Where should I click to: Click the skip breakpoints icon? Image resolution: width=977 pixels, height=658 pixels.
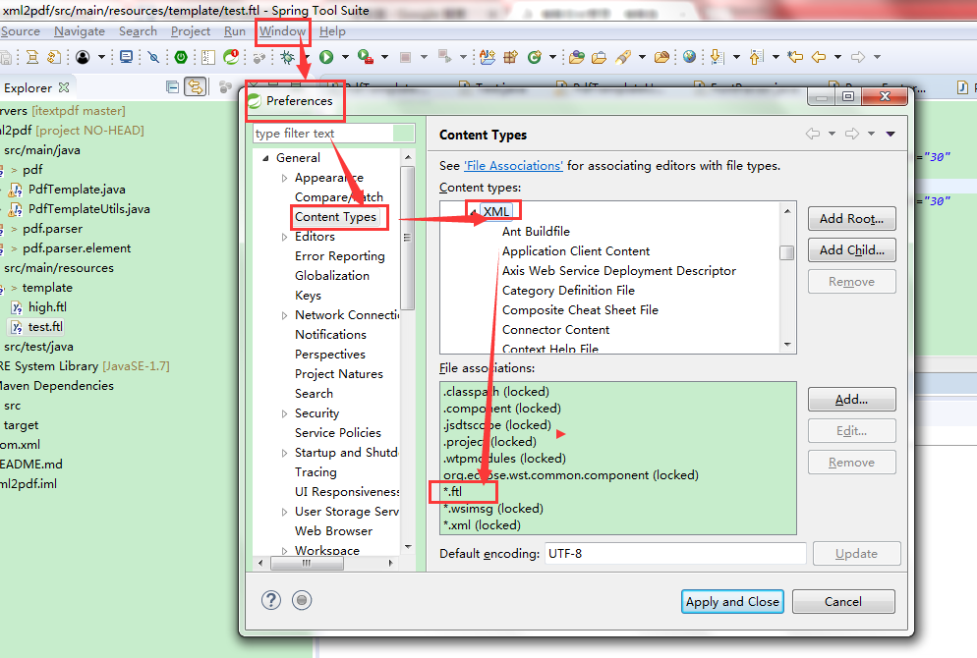(x=153, y=57)
